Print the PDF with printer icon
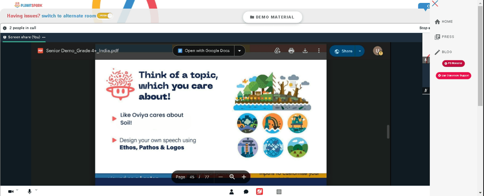This screenshot has width=484, height=196. click(291, 51)
